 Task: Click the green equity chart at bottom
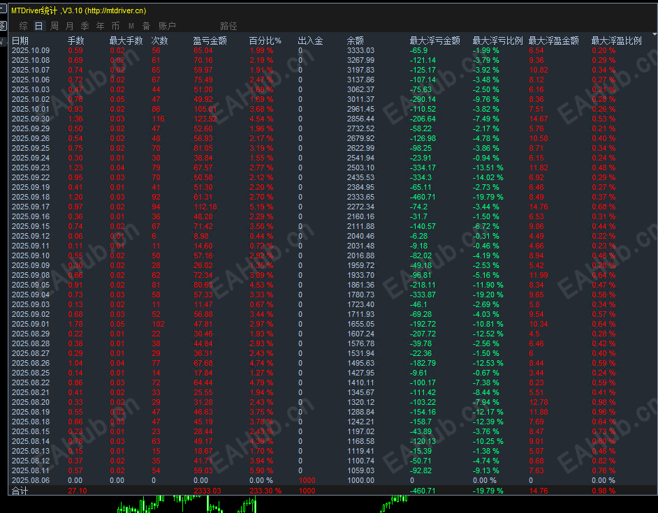click(210, 504)
